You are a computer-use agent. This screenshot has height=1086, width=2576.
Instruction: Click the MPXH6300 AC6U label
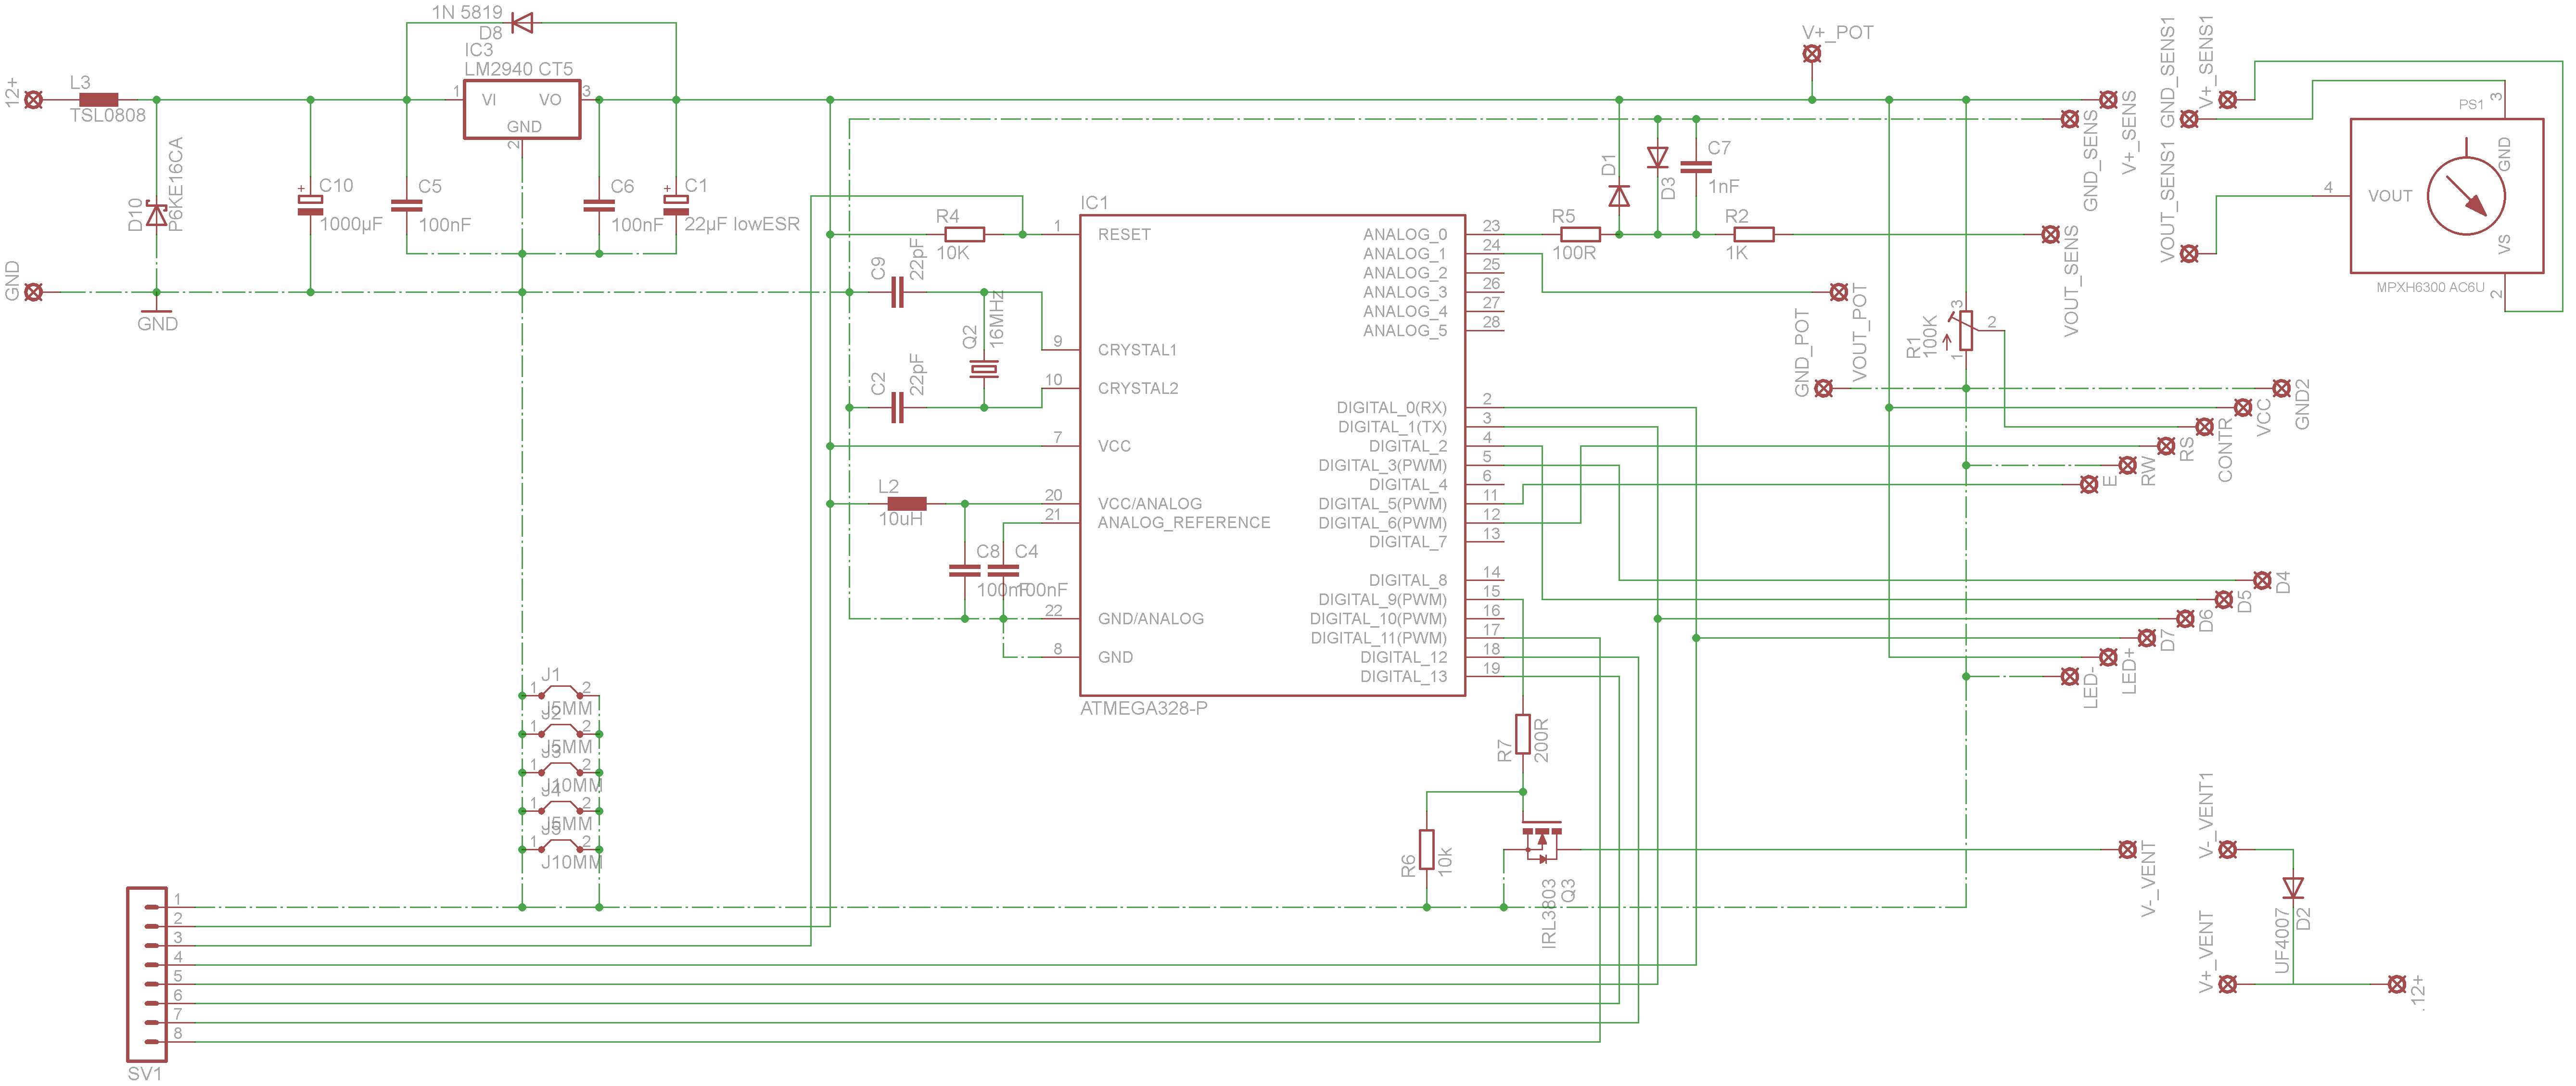point(2430,287)
